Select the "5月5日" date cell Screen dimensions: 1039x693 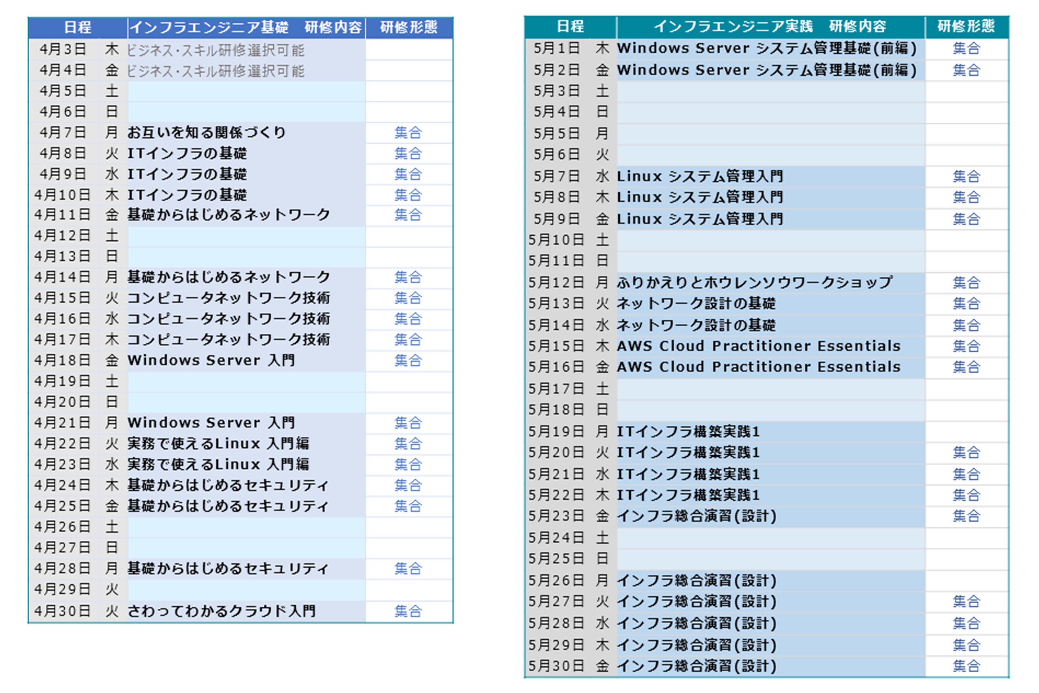point(557,133)
